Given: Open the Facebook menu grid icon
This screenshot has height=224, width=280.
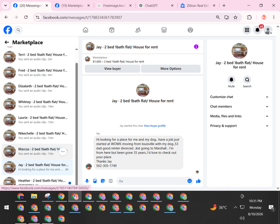Looking at the screenshot, I should [x=247, y=30].
